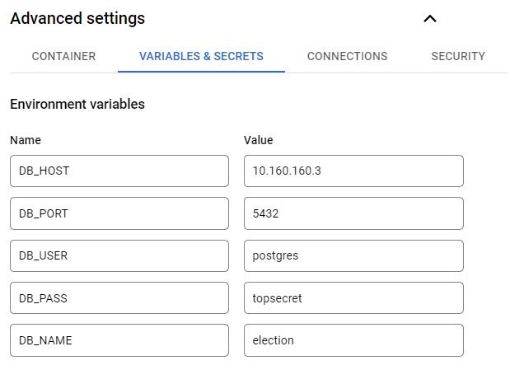Click the Advanced settings section title
Image resolution: width=510 pixels, height=365 pixels.
[x=77, y=18]
